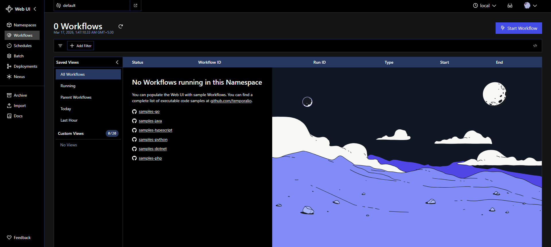Open the local timezone dropdown
This screenshot has width=551, height=247.
click(485, 5)
